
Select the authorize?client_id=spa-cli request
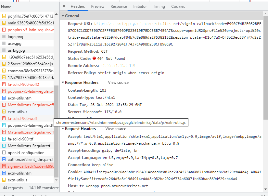point(27,159)
